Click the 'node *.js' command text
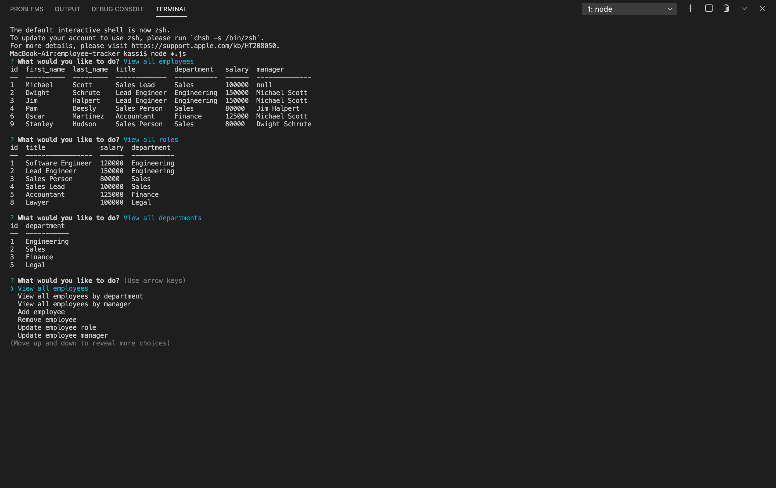The height and width of the screenshot is (488, 776). (168, 53)
